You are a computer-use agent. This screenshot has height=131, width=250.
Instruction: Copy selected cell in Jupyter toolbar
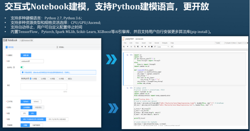[x=135, y=47]
